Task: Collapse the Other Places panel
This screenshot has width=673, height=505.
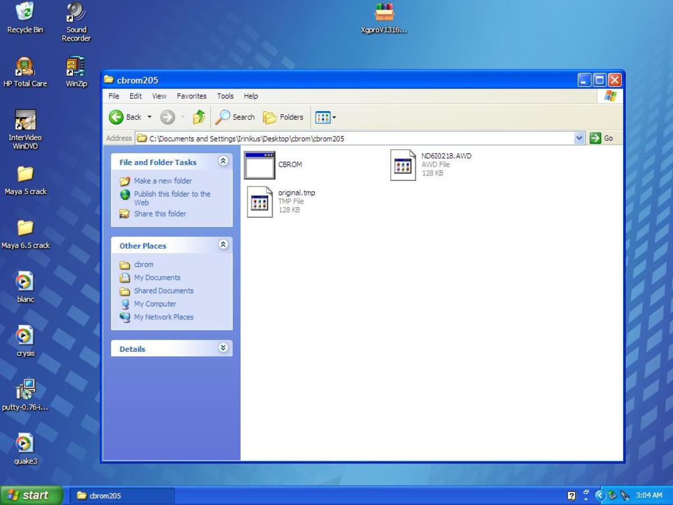Action: 223,245
